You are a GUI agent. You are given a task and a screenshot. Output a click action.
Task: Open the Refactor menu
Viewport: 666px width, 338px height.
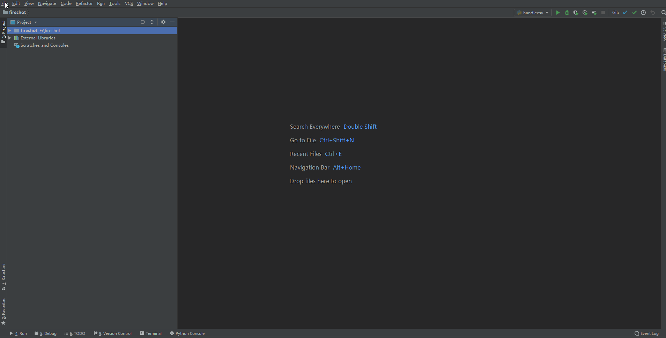(x=84, y=3)
